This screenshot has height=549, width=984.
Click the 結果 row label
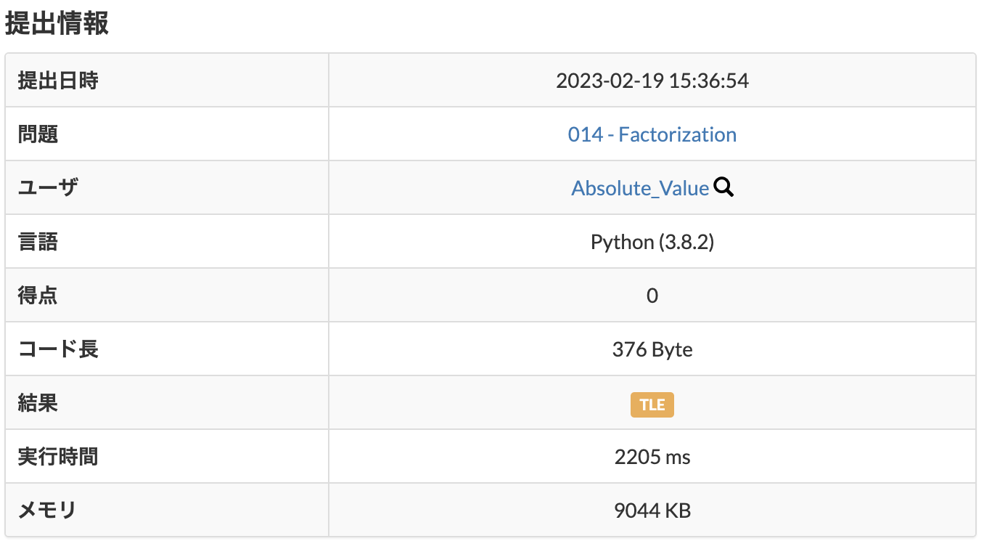pyautogui.click(x=38, y=403)
